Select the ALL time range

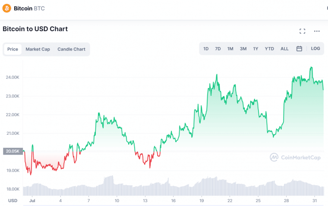coord(284,49)
